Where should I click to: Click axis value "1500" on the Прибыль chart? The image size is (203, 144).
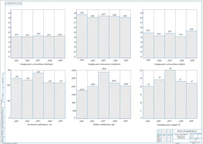coord(74,103)
